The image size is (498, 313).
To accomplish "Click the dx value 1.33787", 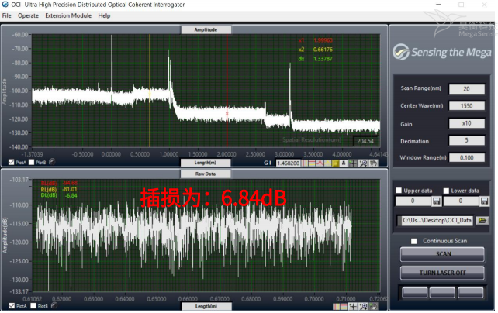I will coord(323,59).
